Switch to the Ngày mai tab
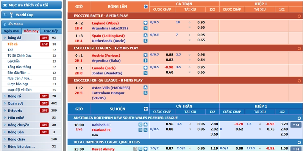The image size is (303, 151). pyautogui.click(x=11, y=31)
